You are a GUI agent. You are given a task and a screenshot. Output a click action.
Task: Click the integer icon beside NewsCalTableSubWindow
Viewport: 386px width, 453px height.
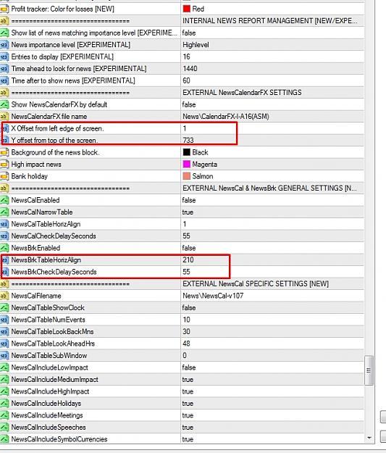[4, 356]
